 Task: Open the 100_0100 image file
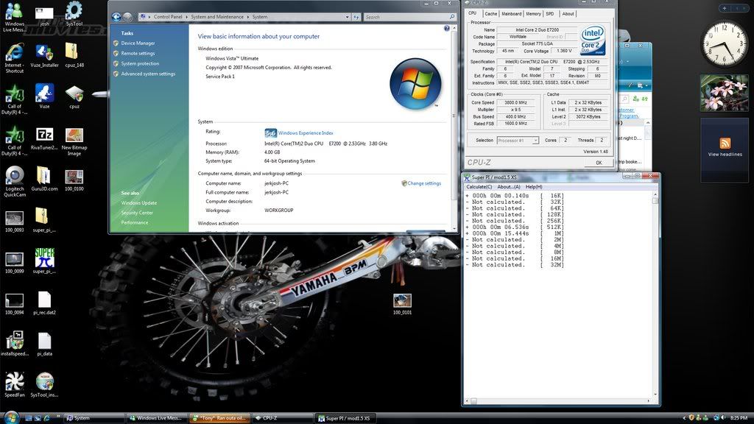click(74, 180)
